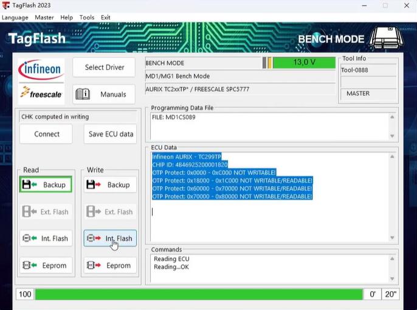Click 'Reading ECU' in Commands box
The height and width of the screenshot is (310, 417).
click(x=171, y=259)
